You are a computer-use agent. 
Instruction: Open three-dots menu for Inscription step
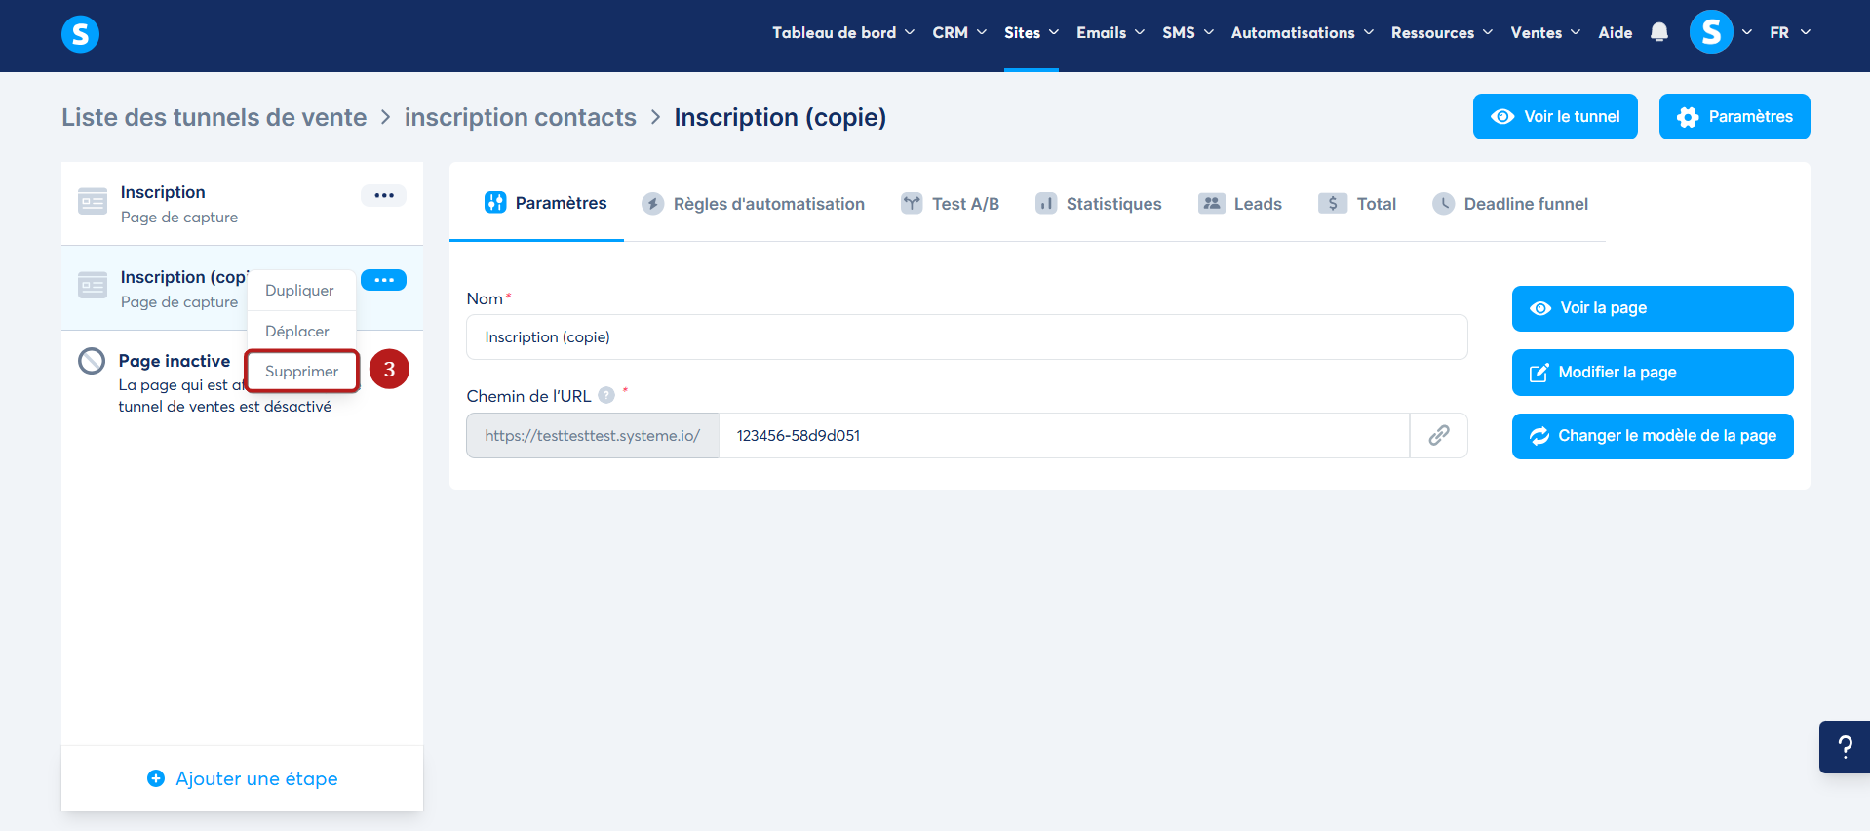click(384, 195)
